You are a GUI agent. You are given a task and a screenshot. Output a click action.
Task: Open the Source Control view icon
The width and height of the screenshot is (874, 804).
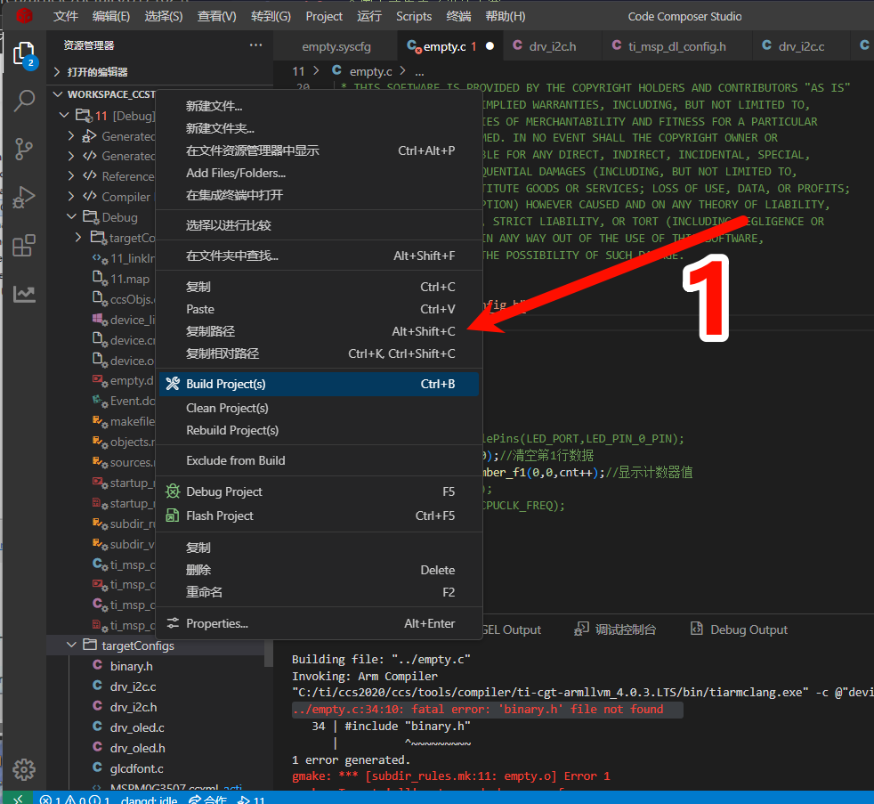pyautogui.click(x=24, y=149)
